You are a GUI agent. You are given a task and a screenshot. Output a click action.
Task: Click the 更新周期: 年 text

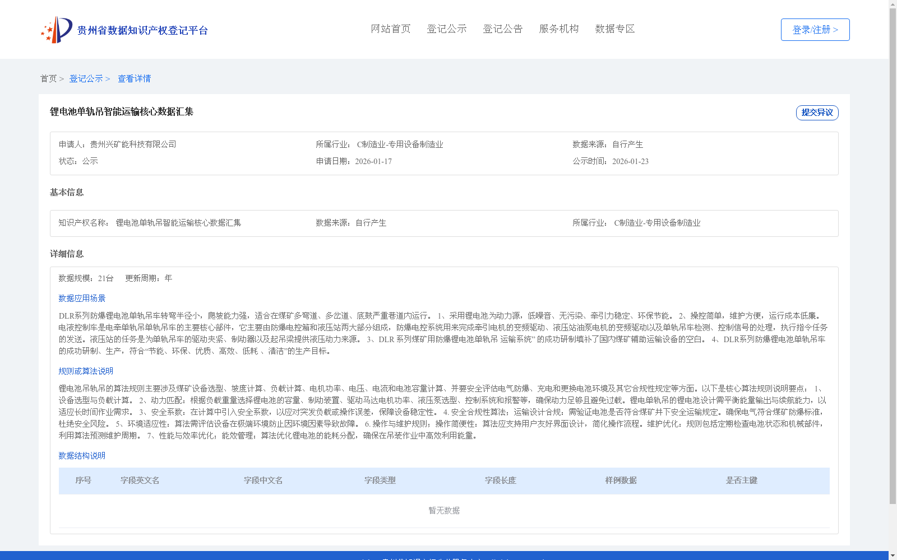(149, 278)
